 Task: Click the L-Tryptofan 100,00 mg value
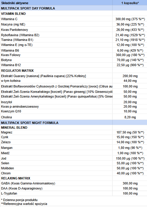[130, 193]
